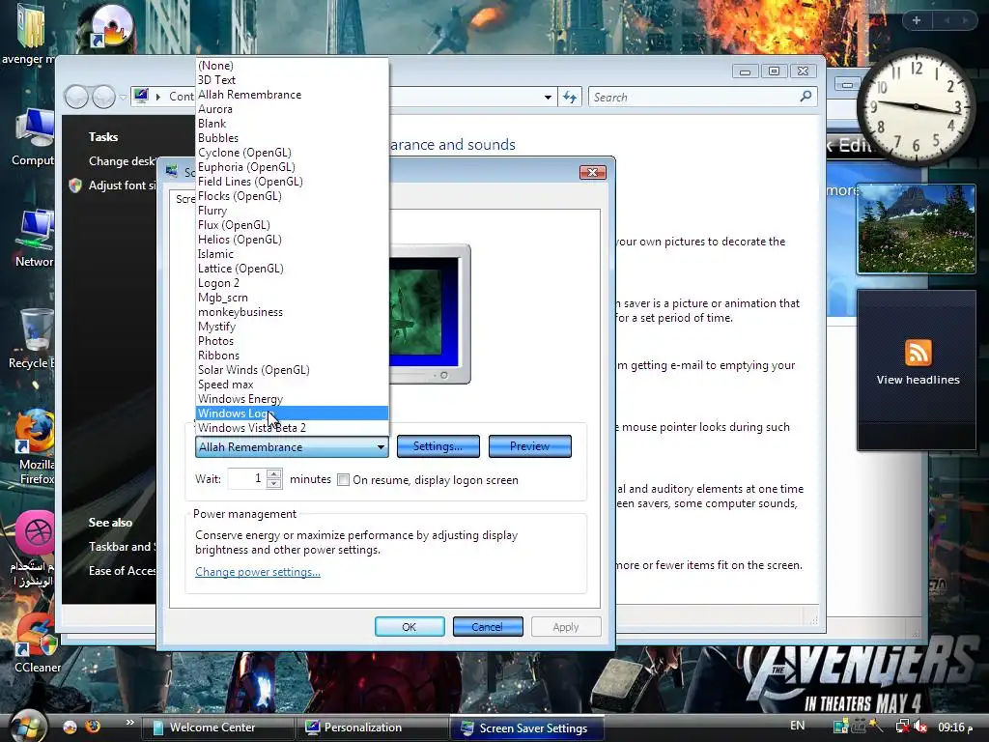Pick the highlighted Windows Logo entry

click(292, 414)
